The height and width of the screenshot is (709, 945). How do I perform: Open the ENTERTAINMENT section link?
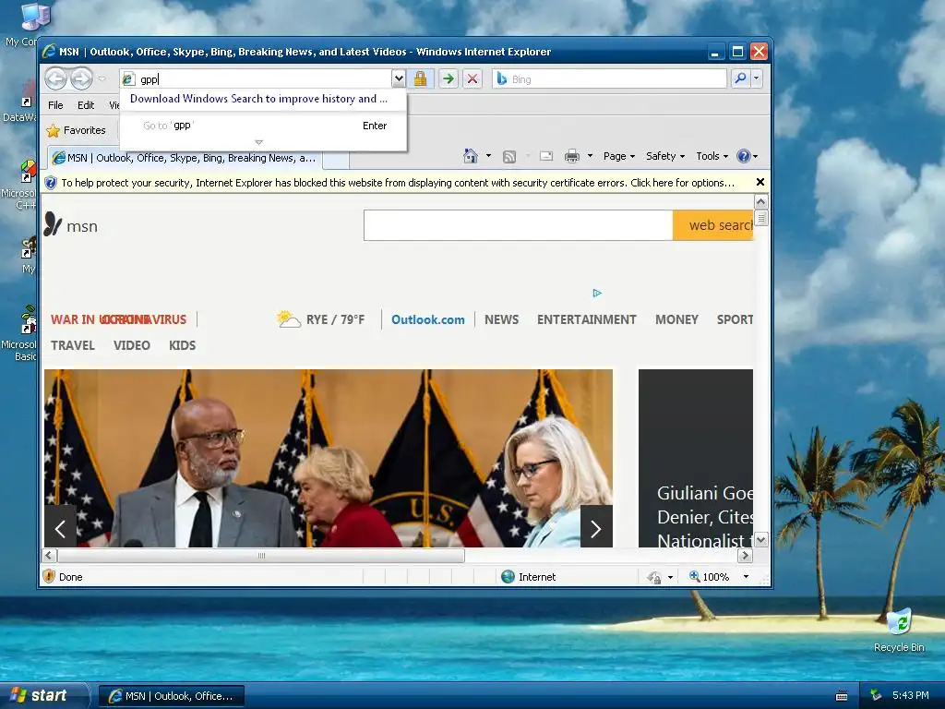586,319
